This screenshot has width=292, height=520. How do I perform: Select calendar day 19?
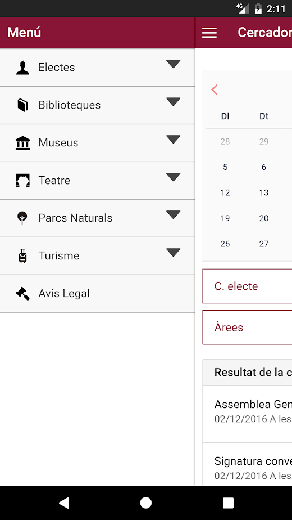[x=225, y=218]
